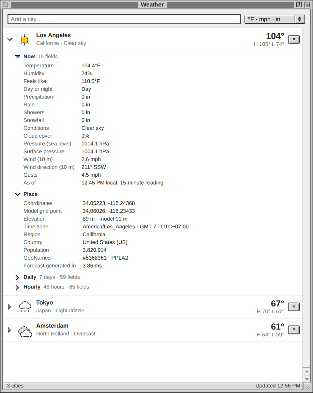Open the °F · mph · in units dropdown
Image resolution: width=313 pixels, height=393 pixels.
275,19
